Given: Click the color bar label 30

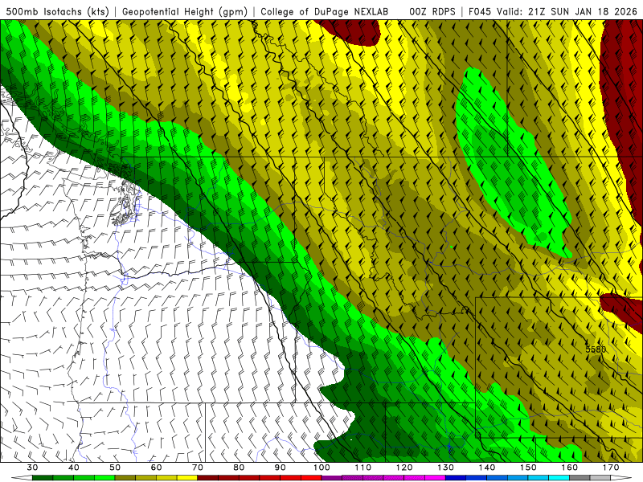Looking at the screenshot, I should click(32, 468).
